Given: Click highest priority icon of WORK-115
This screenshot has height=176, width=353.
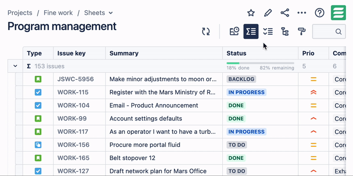Looking at the screenshot, I should click(x=314, y=92).
